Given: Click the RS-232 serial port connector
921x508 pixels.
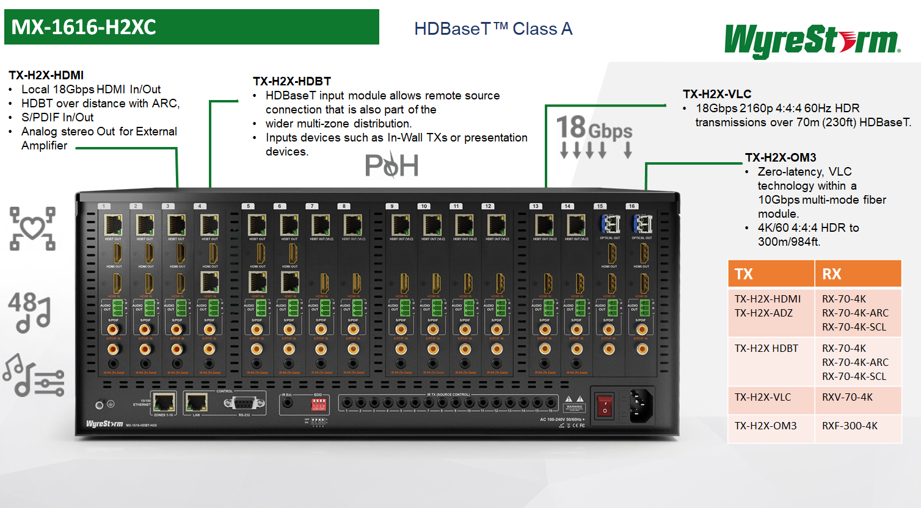Looking at the screenshot, I should pos(244,403).
